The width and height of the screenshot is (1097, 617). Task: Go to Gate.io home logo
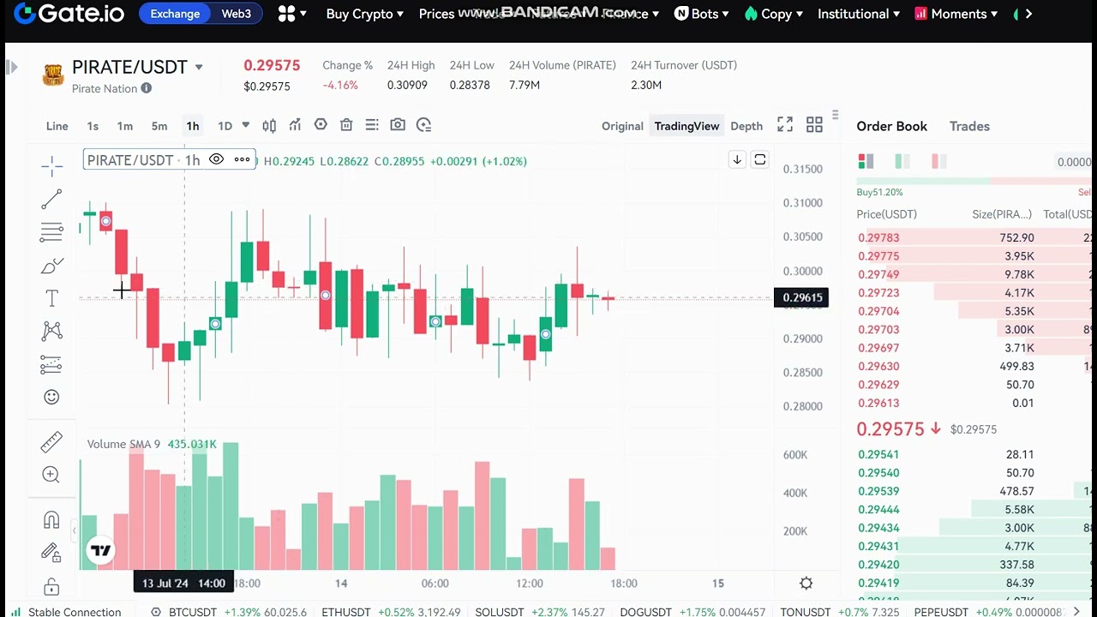(x=69, y=14)
